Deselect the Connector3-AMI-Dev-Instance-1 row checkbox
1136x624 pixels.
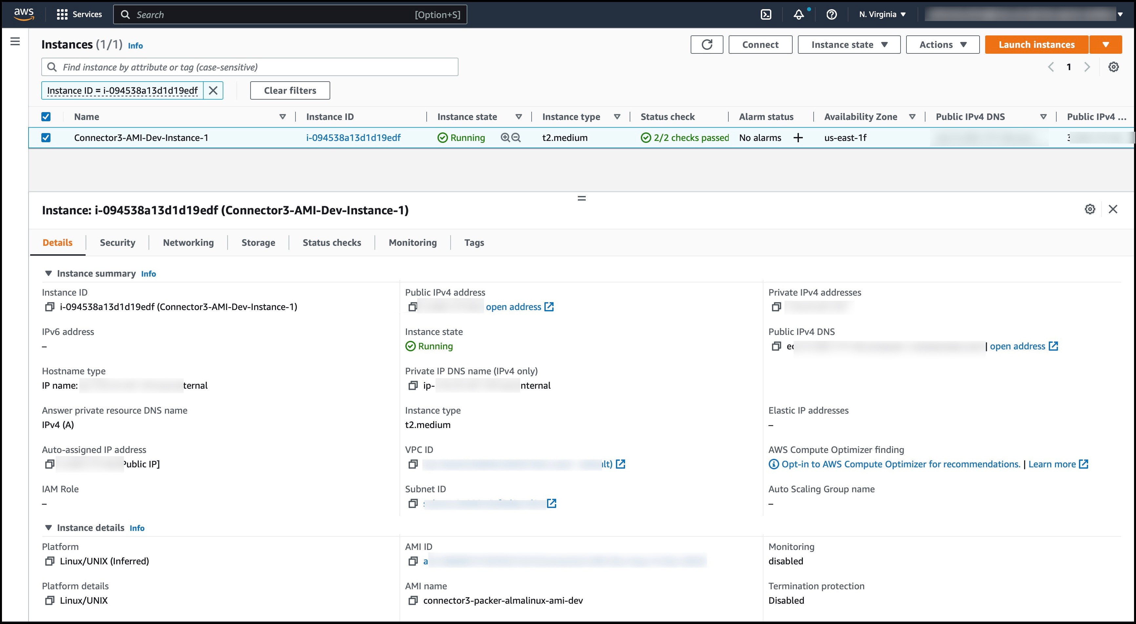[46, 138]
